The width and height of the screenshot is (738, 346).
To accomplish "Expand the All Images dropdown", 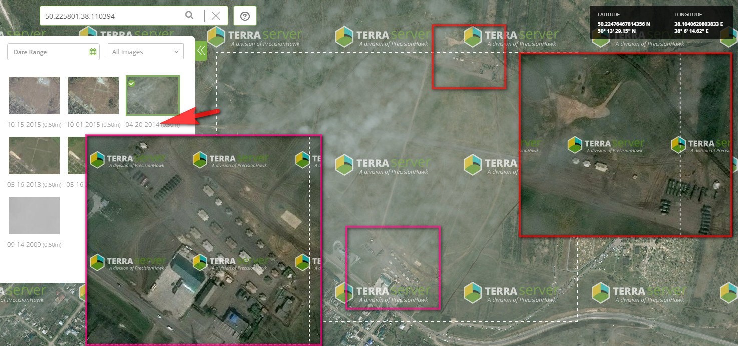I will click(145, 52).
